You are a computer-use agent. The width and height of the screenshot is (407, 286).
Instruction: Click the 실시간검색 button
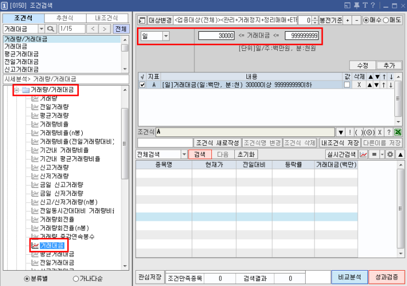(341, 155)
